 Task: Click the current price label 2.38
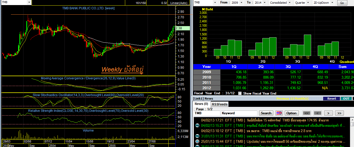click(x=182, y=28)
